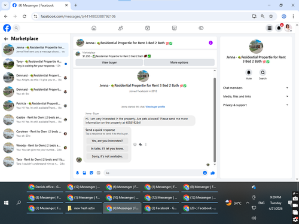This screenshot has height=224, width=299.
Task: Expand Media, files and links section
Action: point(256,96)
